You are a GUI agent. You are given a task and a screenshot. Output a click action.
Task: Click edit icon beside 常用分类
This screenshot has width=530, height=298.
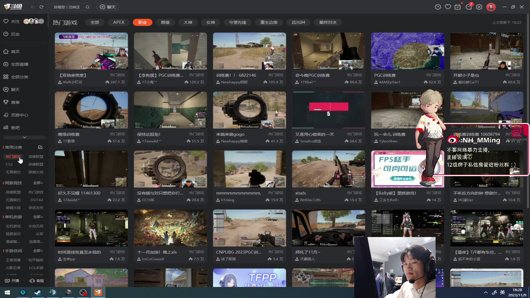(x=40, y=147)
